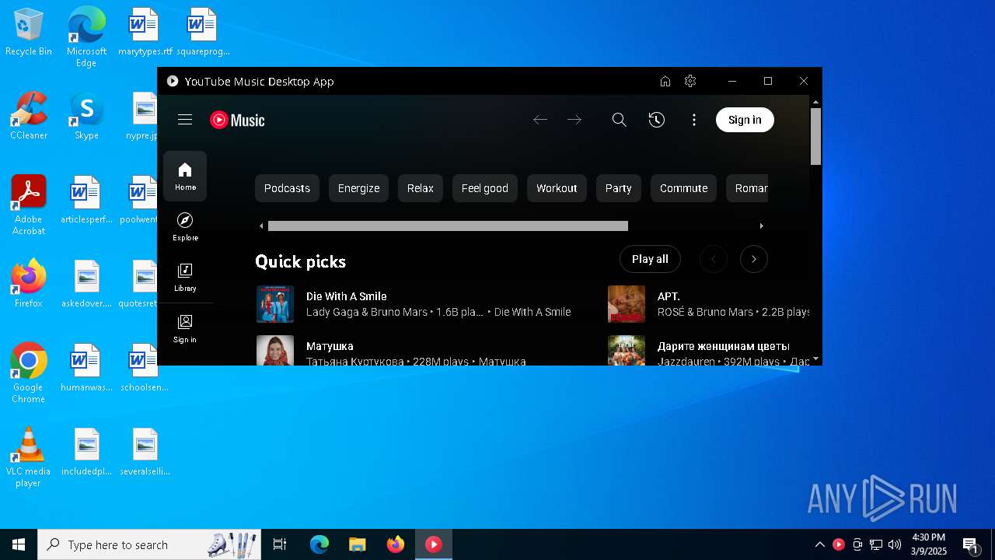Show next Quick picks with chevron
Screen dimensions: 995x560
pos(754,259)
